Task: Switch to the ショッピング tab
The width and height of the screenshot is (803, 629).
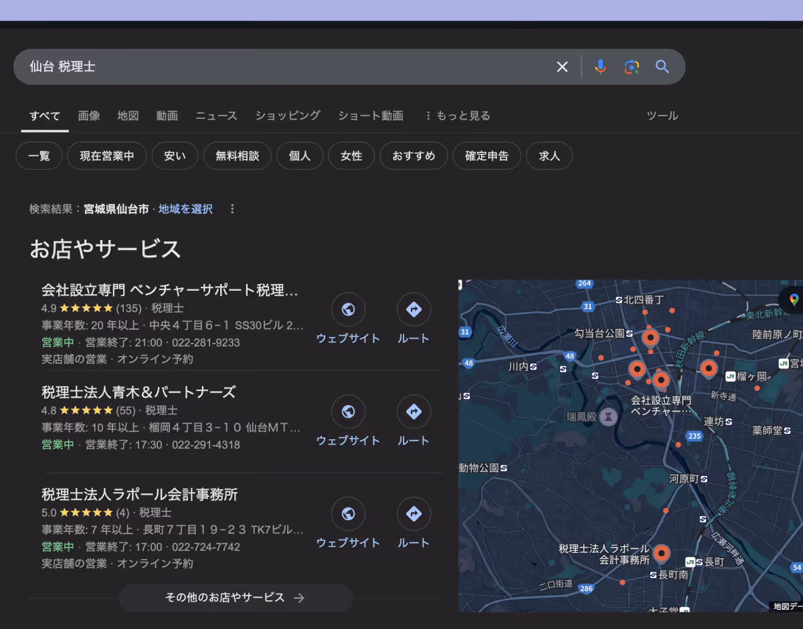Action: (x=288, y=116)
